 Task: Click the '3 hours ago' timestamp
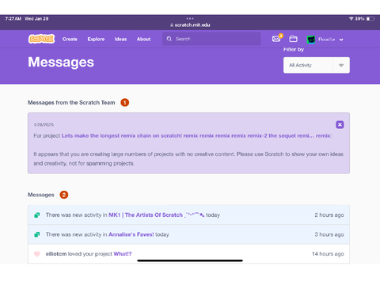point(329,234)
